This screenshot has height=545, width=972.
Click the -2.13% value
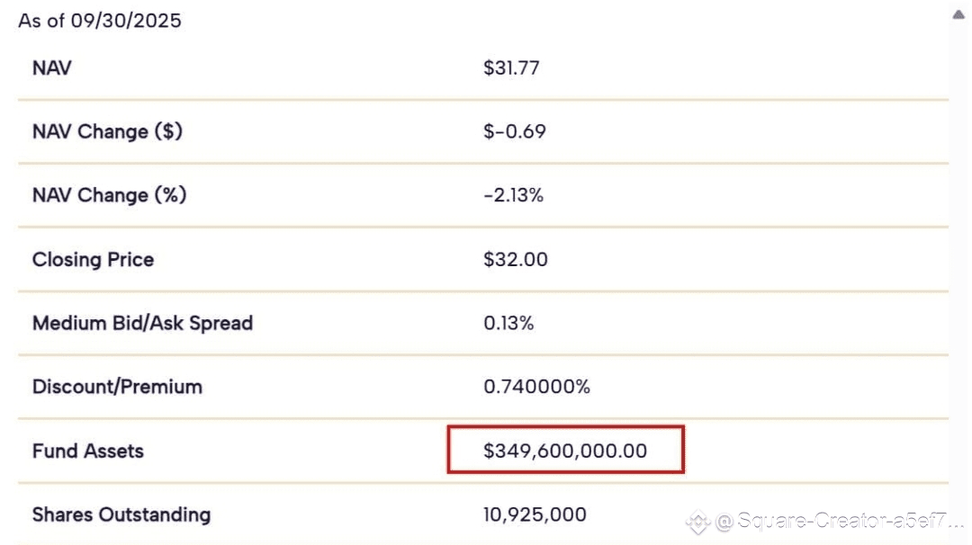(513, 195)
